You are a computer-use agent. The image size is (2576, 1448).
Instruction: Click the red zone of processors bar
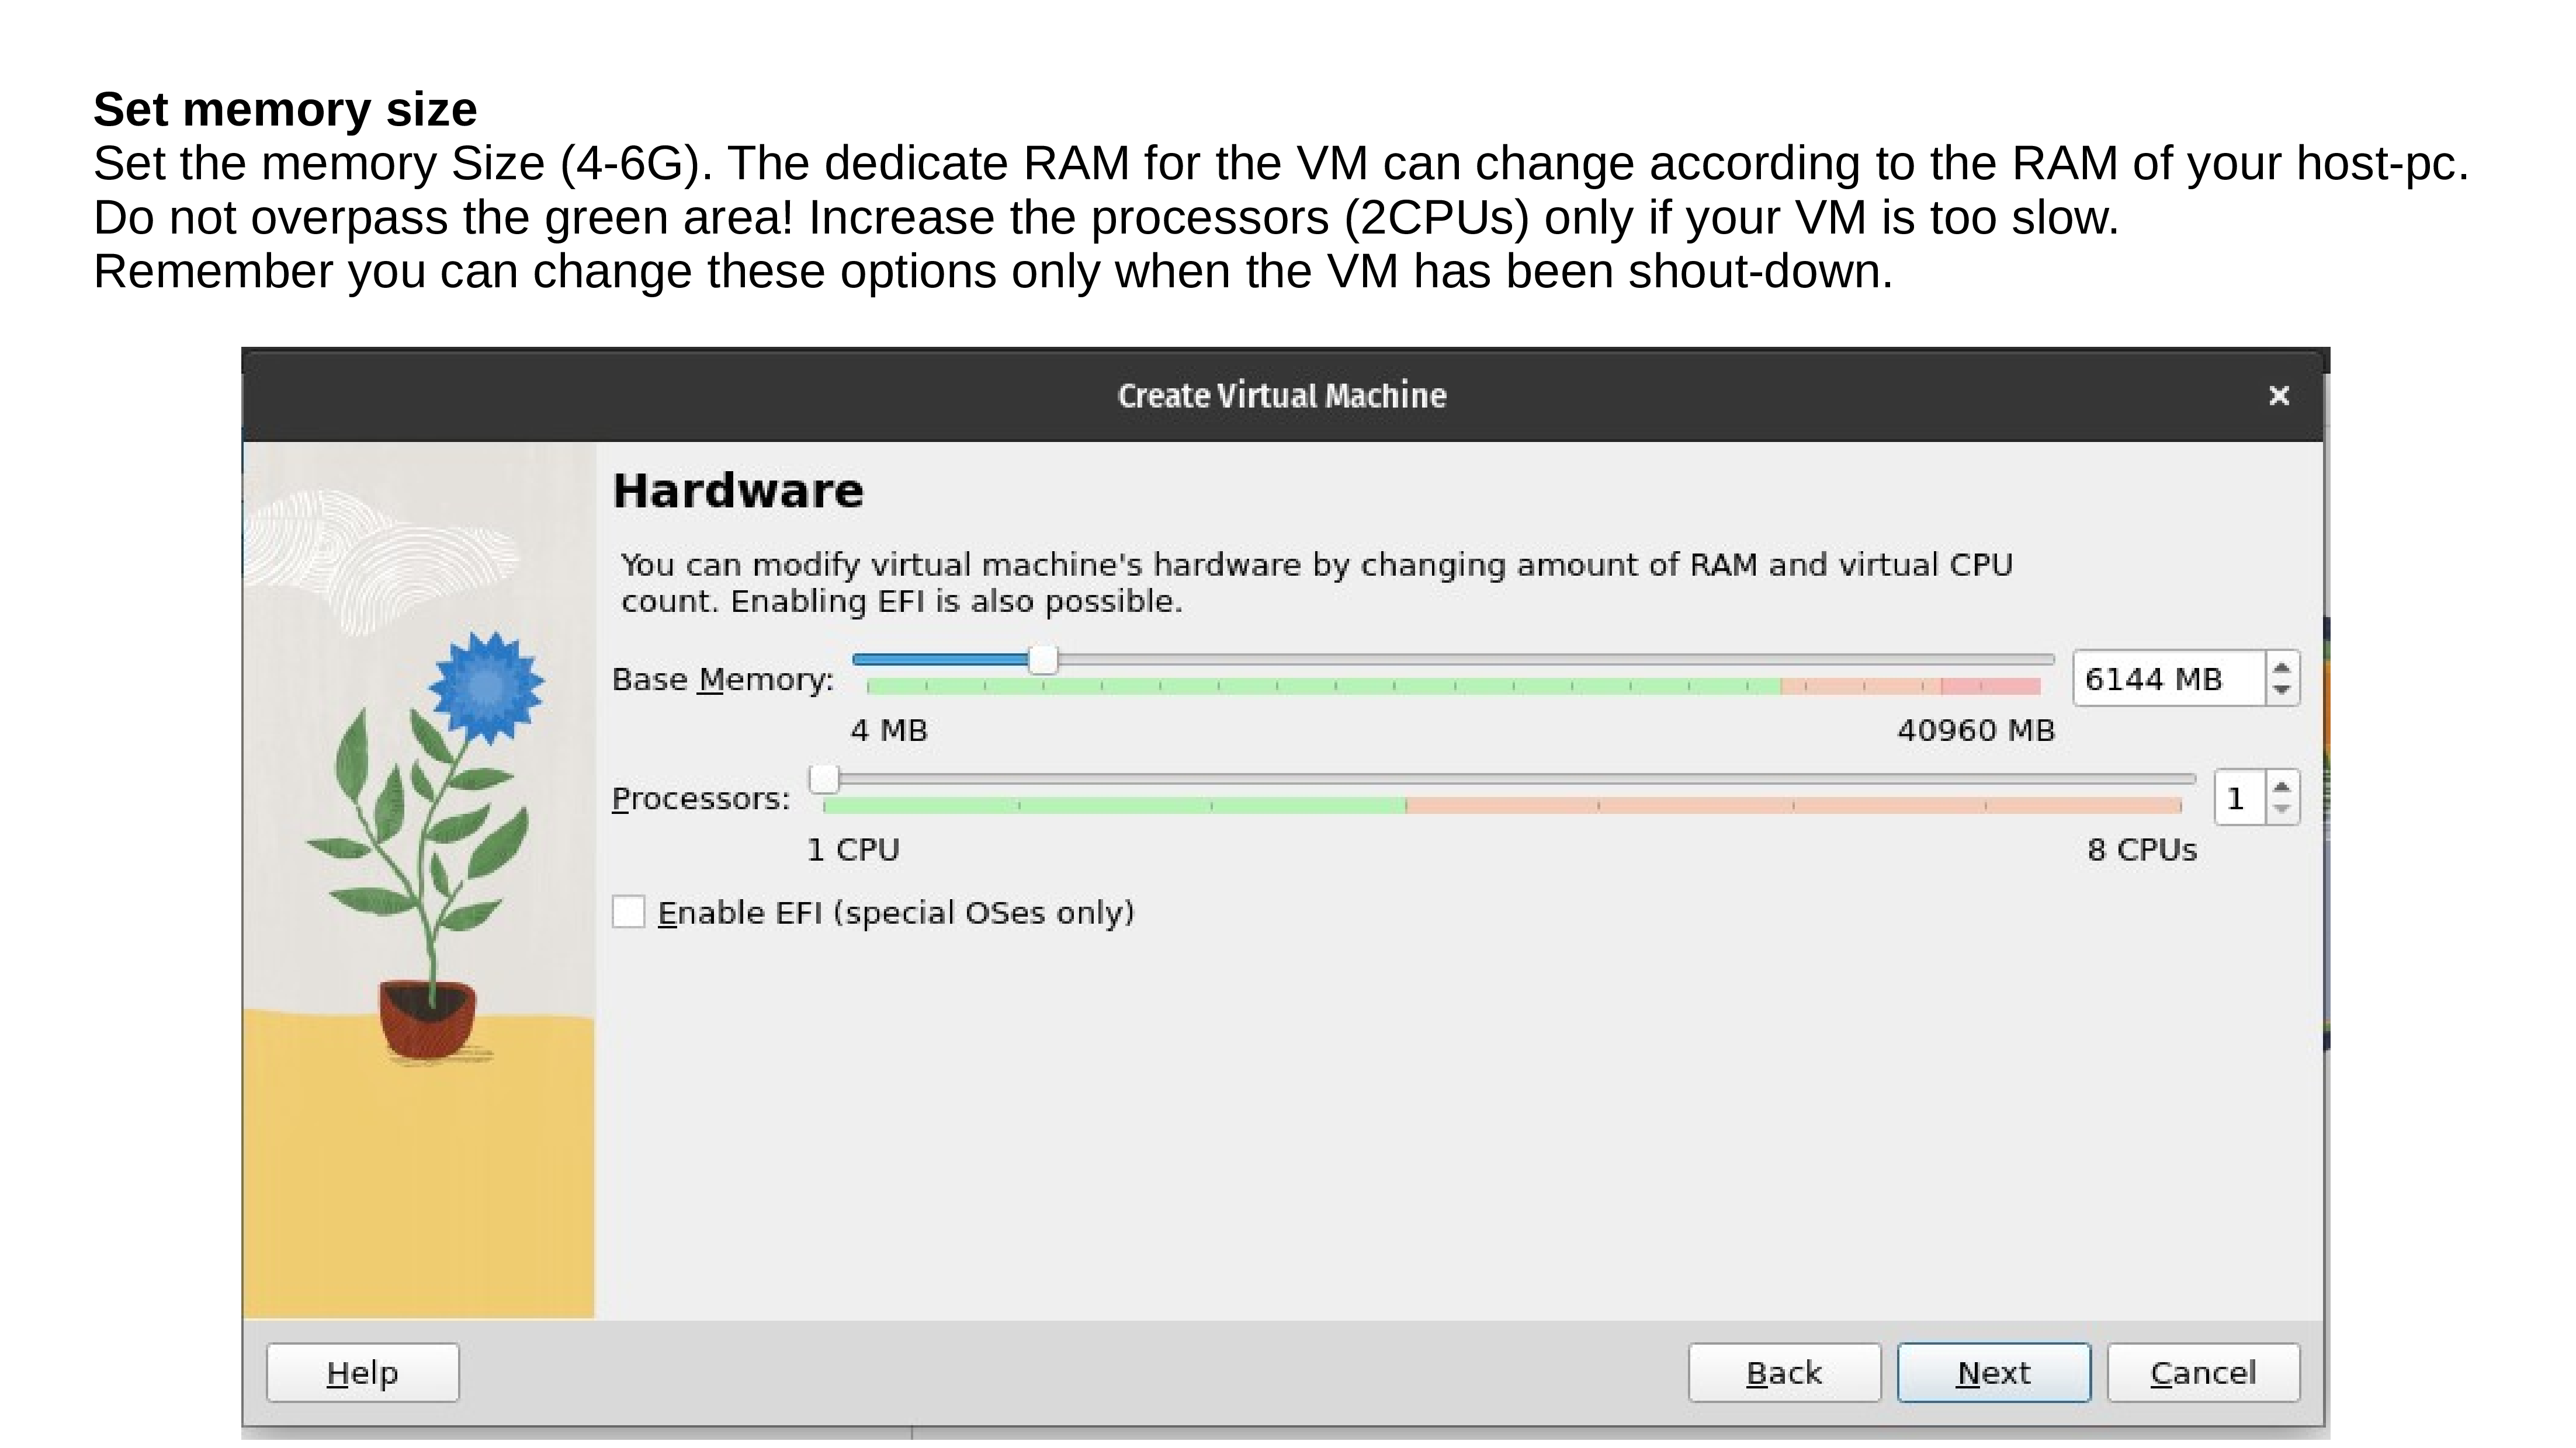coord(1794,805)
